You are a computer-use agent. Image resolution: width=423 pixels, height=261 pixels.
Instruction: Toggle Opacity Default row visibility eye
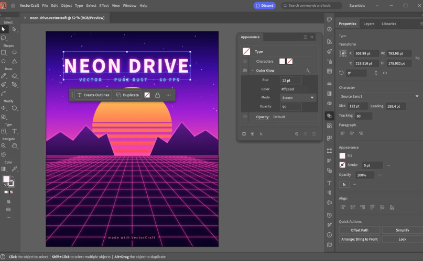pos(245,117)
